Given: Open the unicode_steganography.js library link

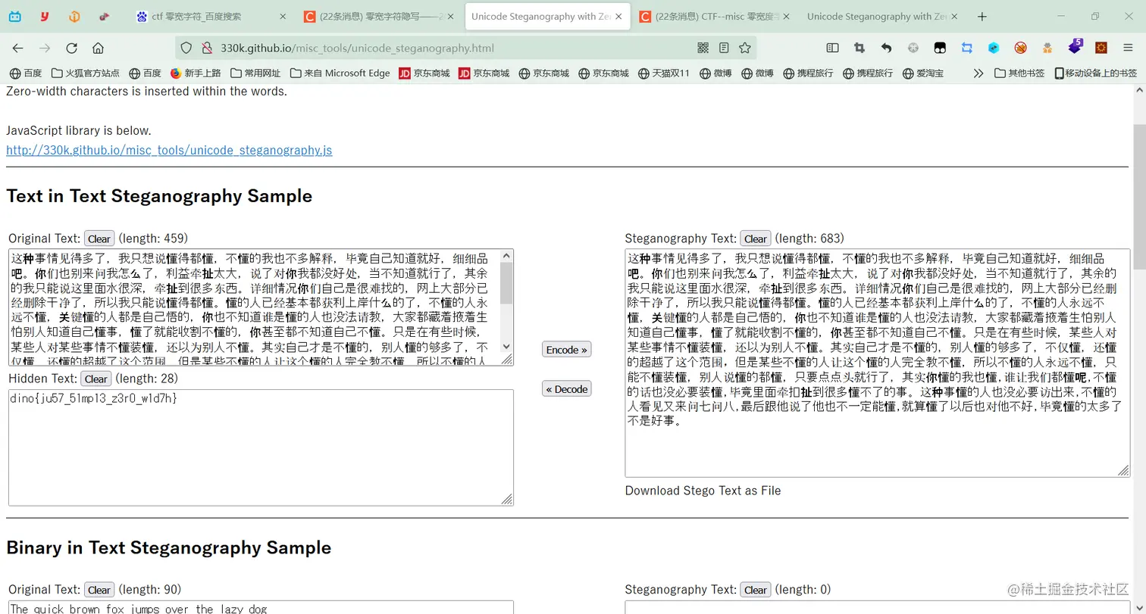Looking at the screenshot, I should pos(169,150).
